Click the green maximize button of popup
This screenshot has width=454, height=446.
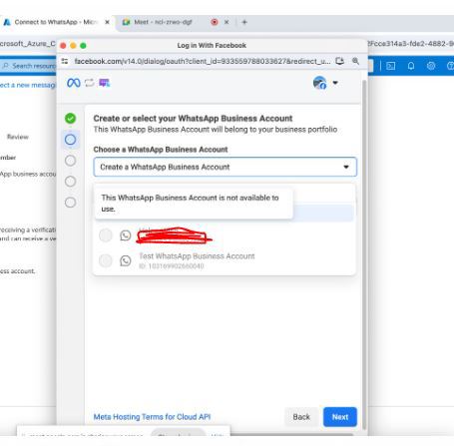(x=83, y=46)
